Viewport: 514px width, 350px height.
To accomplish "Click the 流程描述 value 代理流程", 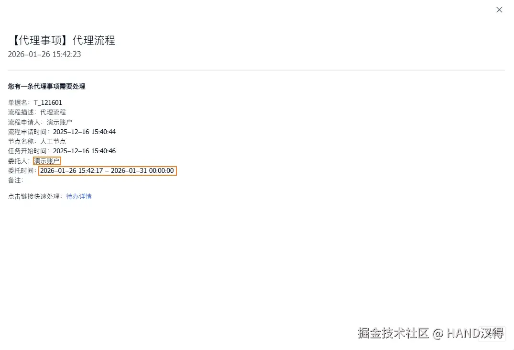I will pyautogui.click(x=53, y=112).
